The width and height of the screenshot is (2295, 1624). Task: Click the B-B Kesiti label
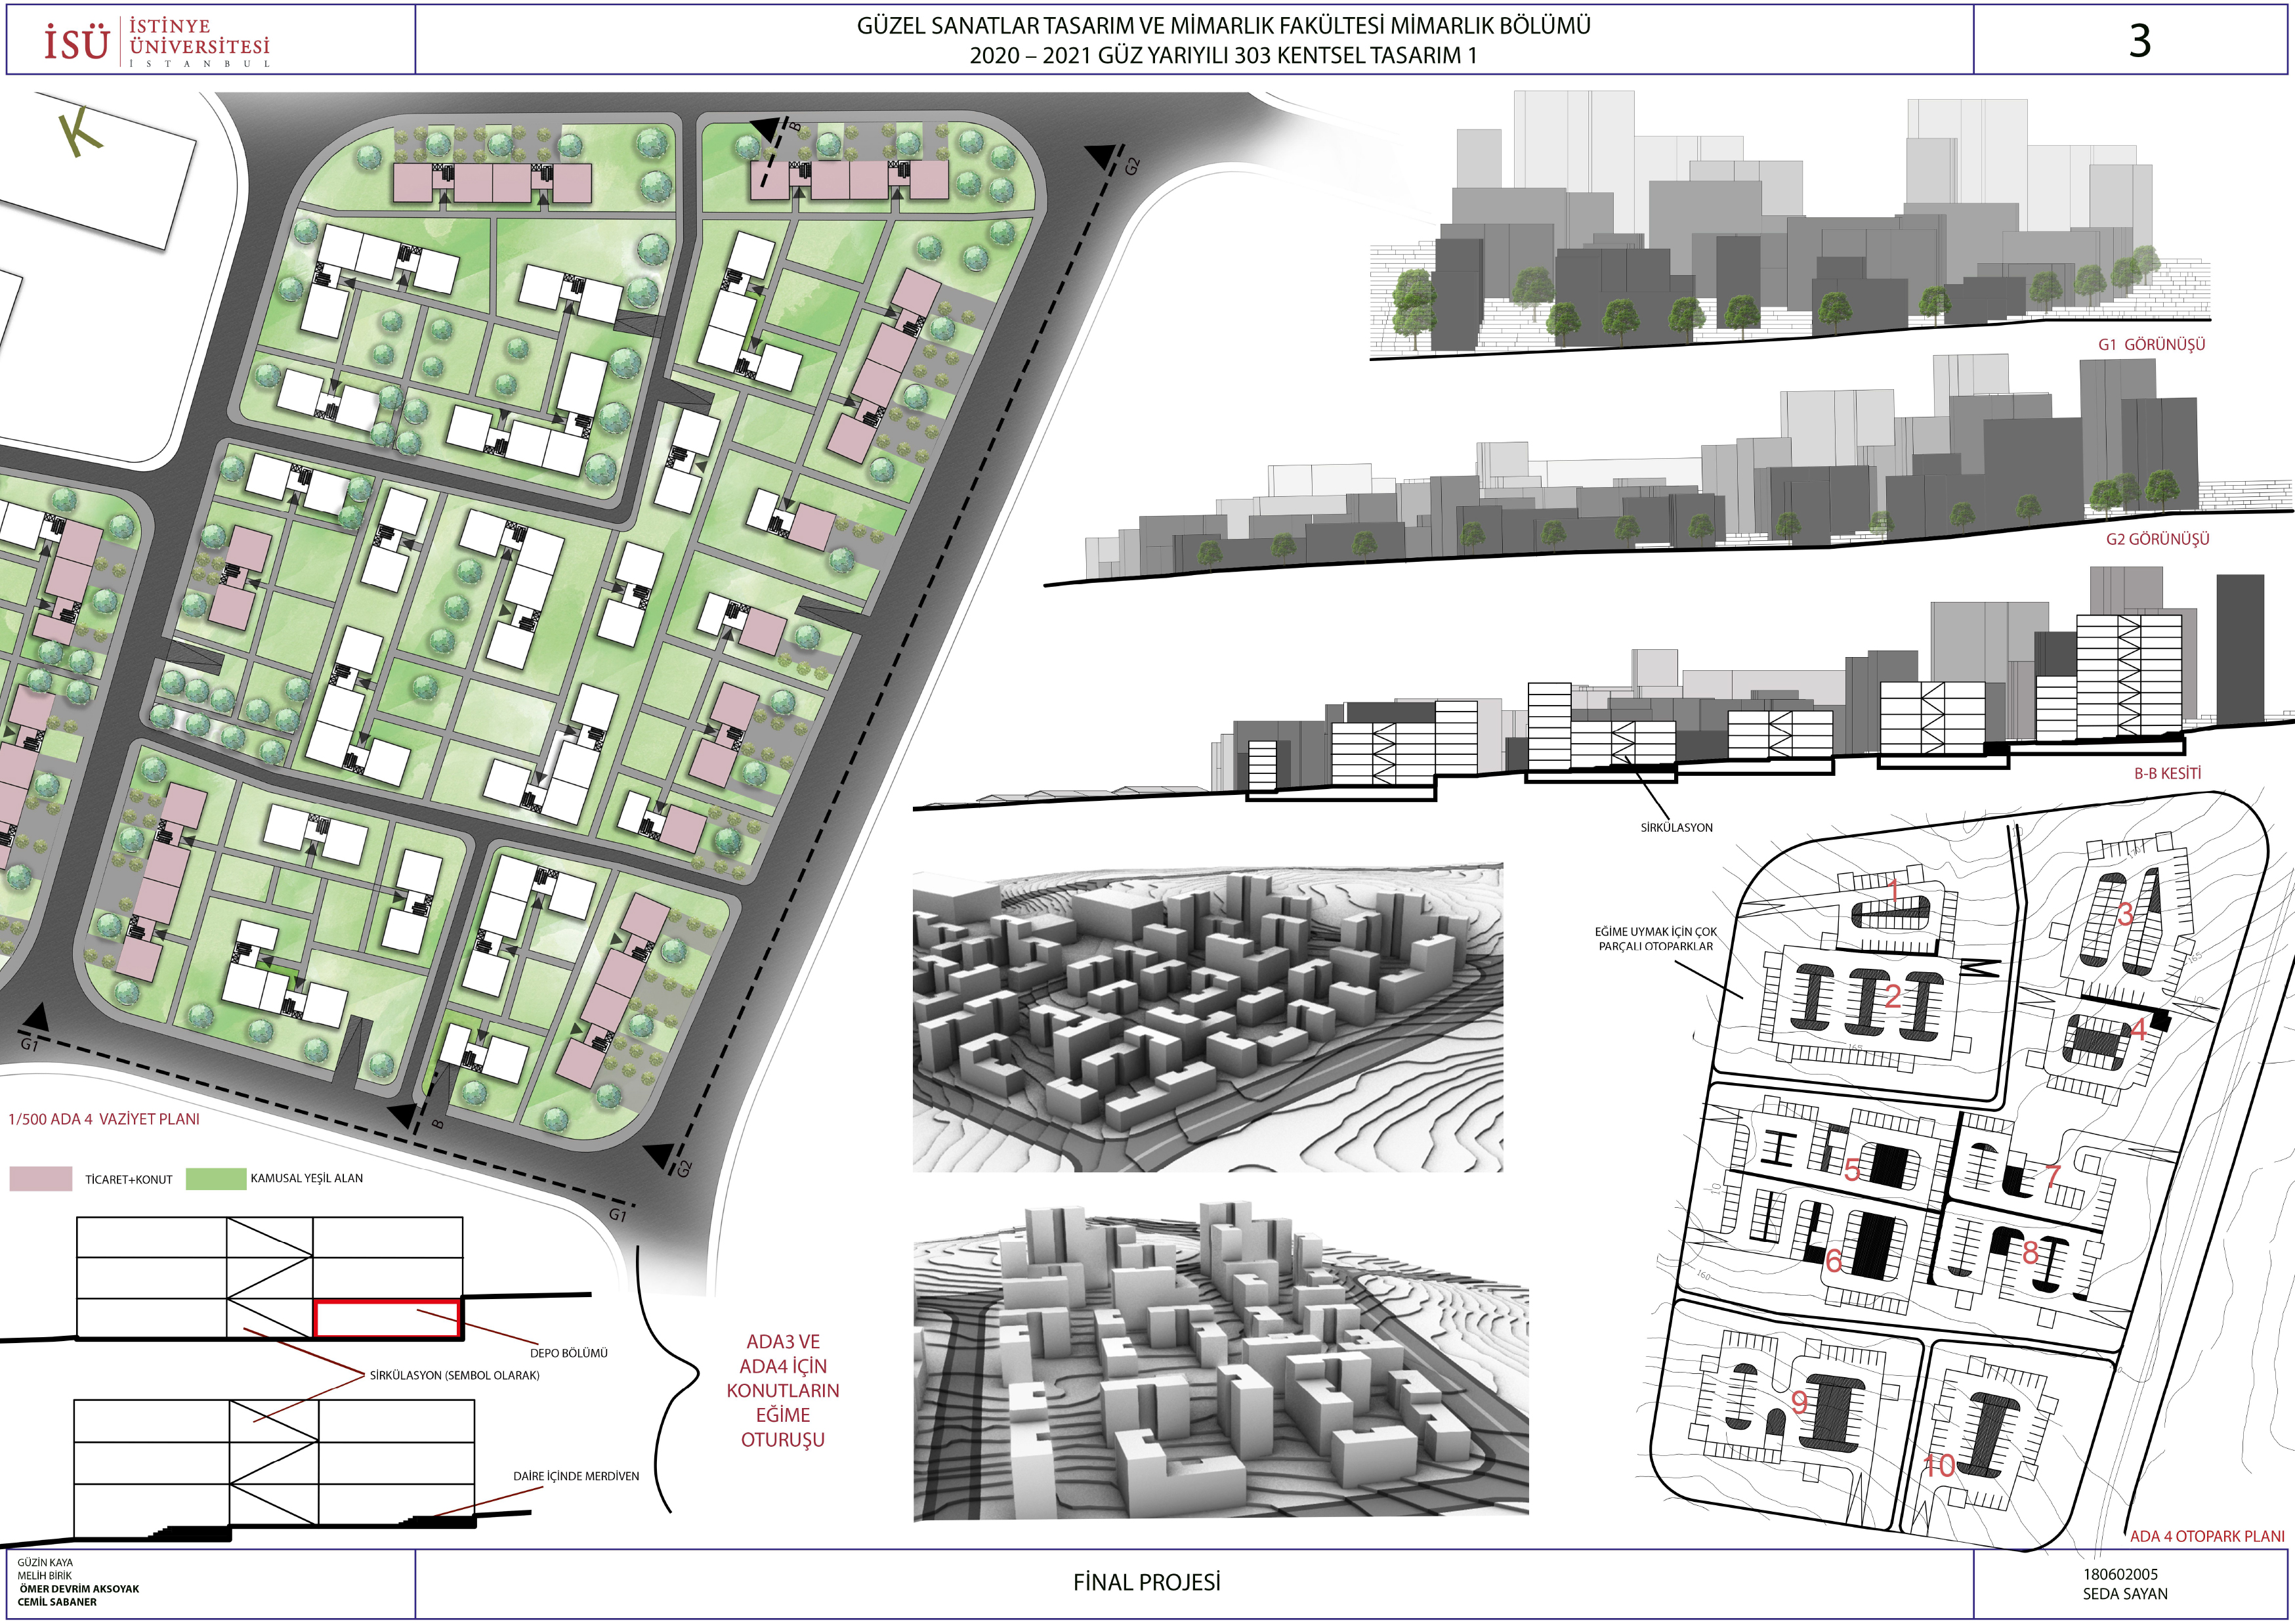(x=2167, y=773)
